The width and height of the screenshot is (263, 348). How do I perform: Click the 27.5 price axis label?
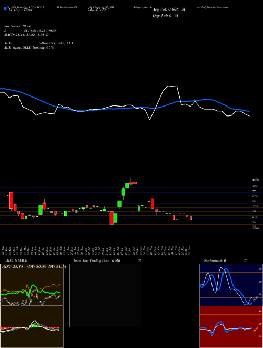click(255, 217)
